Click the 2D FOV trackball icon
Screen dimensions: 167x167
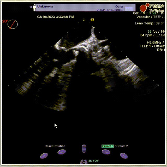click(x=83, y=162)
